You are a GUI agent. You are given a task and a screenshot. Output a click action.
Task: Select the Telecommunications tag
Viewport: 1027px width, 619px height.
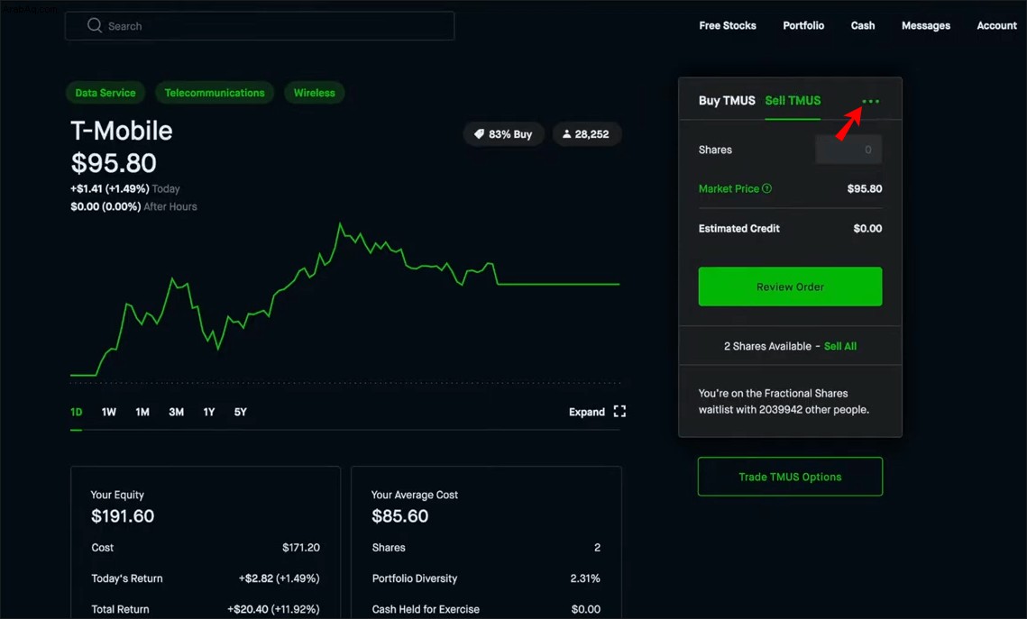215,93
